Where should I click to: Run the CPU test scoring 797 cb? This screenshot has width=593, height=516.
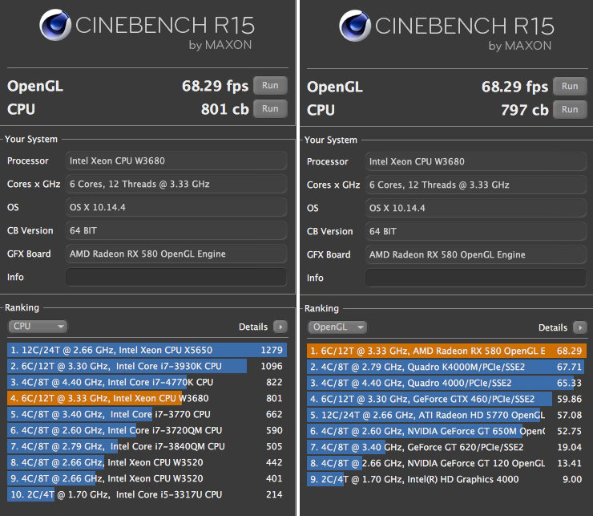(x=570, y=109)
